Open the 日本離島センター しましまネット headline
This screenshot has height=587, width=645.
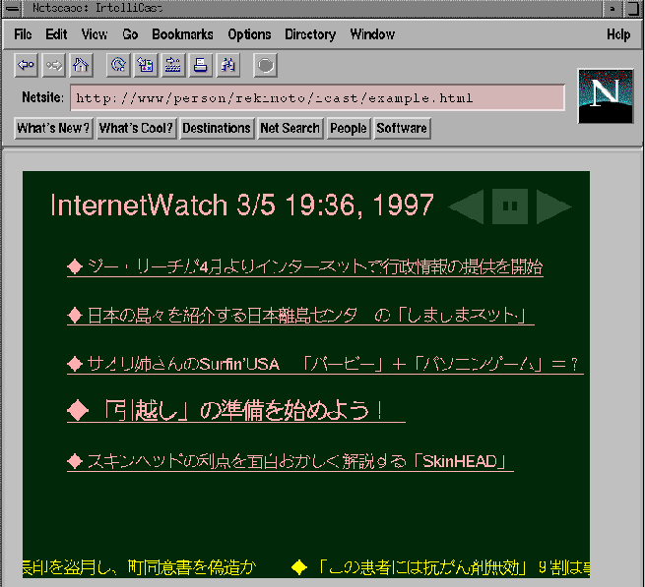(300, 316)
